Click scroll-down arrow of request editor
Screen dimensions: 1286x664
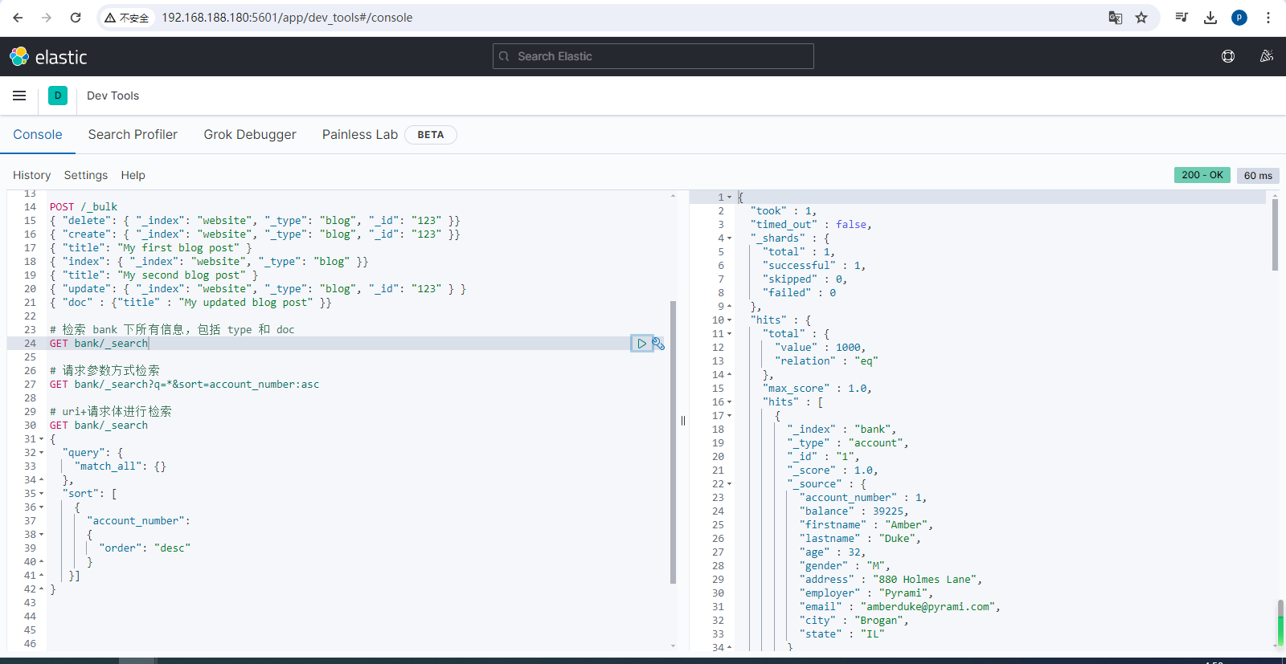coord(673,646)
